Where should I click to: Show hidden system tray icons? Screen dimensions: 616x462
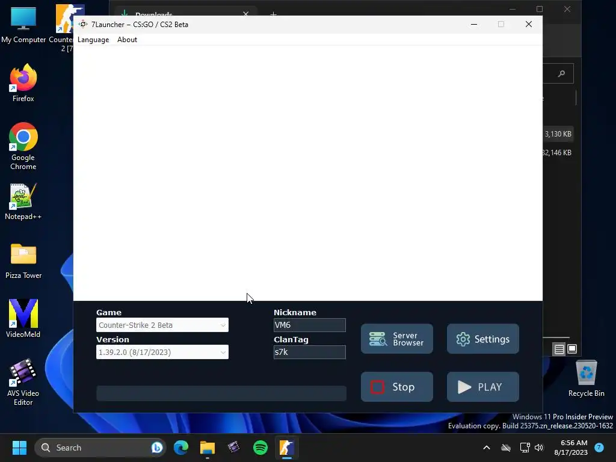486,448
